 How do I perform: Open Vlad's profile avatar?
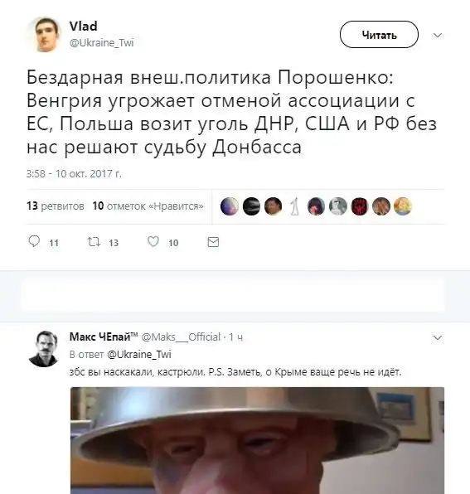tap(46, 35)
